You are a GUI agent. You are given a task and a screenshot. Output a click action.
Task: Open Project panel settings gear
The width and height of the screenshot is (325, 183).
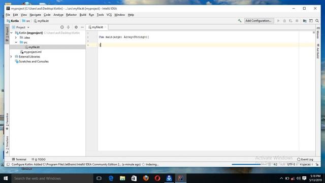click(76, 27)
